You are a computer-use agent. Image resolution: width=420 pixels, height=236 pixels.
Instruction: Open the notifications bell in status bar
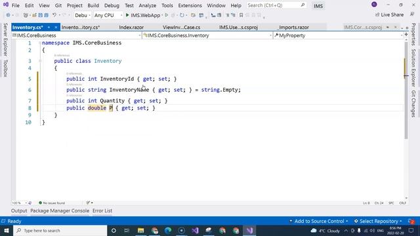[411, 222]
